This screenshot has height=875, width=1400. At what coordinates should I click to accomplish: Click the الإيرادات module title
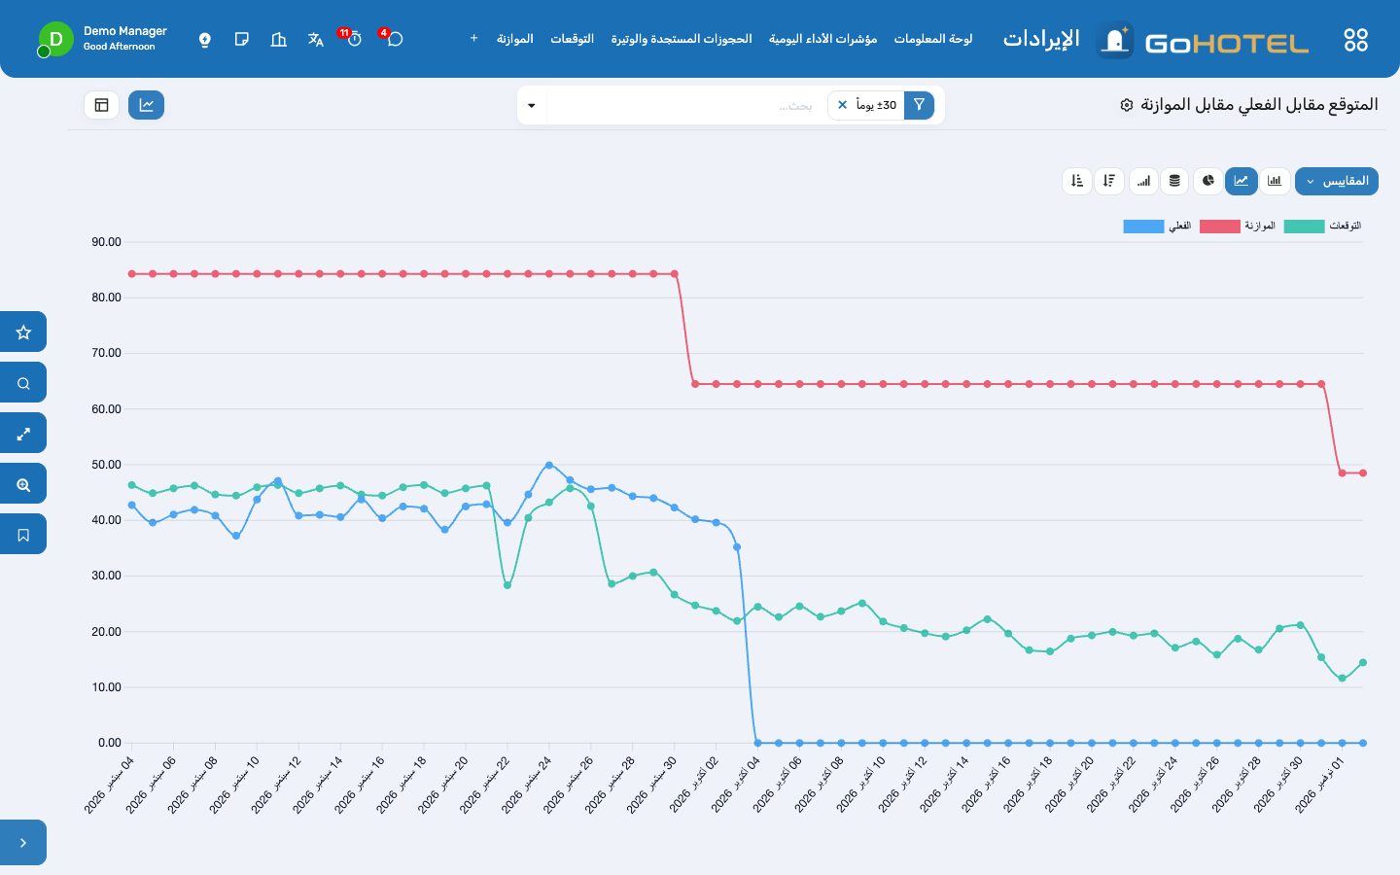(1041, 39)
